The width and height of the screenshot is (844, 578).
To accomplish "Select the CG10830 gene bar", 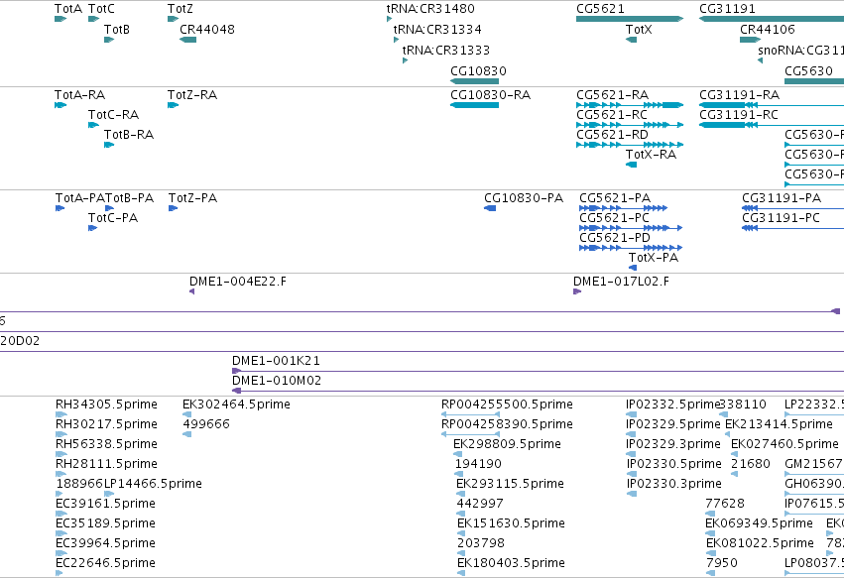I will tap(474, 81).
